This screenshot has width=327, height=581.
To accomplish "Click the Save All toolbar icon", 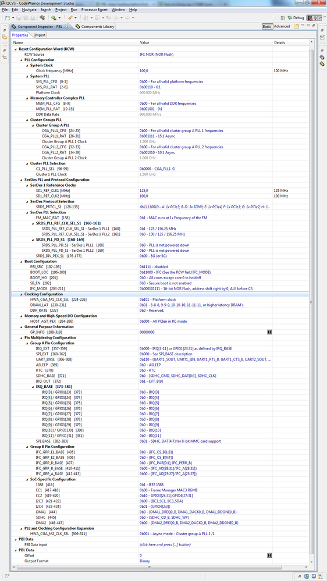I will click(25, 18).
